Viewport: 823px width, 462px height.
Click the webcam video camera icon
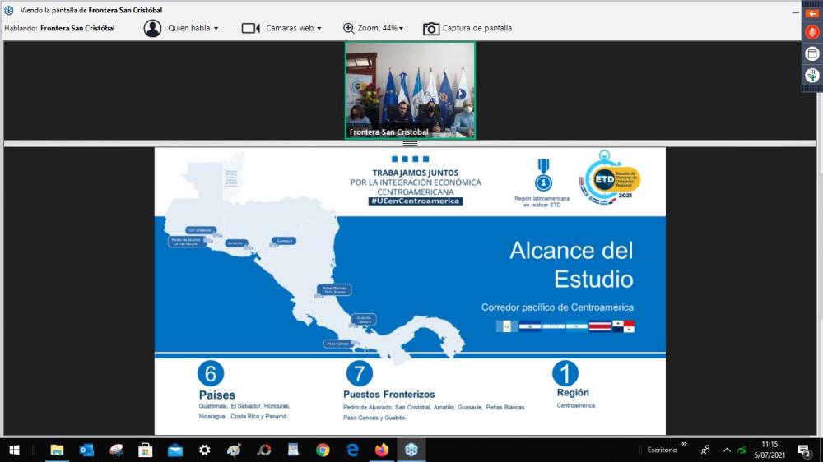click(x=251, y=28)
